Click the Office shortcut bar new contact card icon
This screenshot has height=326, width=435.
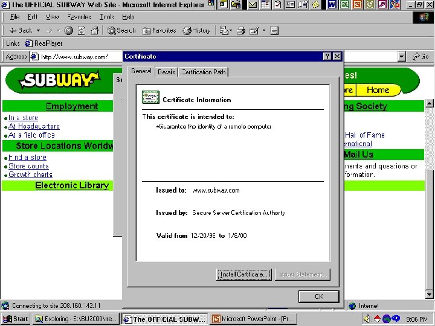coord(291,4)
